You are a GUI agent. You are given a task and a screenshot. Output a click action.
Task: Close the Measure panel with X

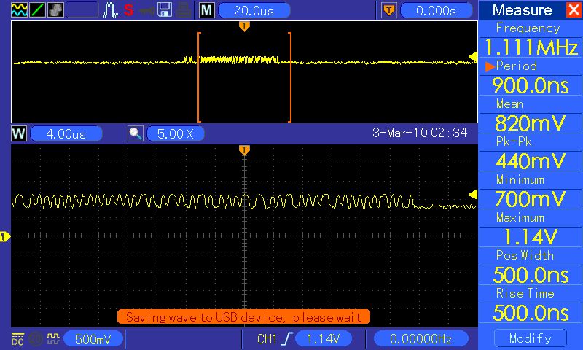pyautogui.click(x=573, y=9)
